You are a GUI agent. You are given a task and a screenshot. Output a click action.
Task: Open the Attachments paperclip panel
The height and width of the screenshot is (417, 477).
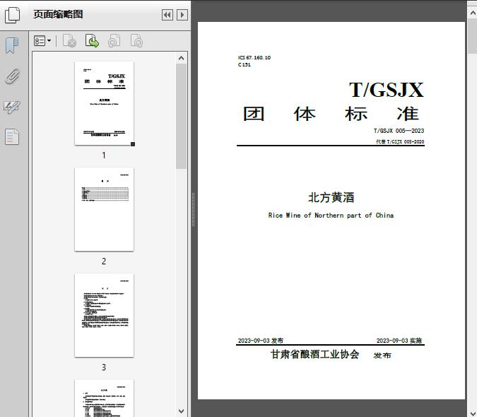(x=12, y=76)
